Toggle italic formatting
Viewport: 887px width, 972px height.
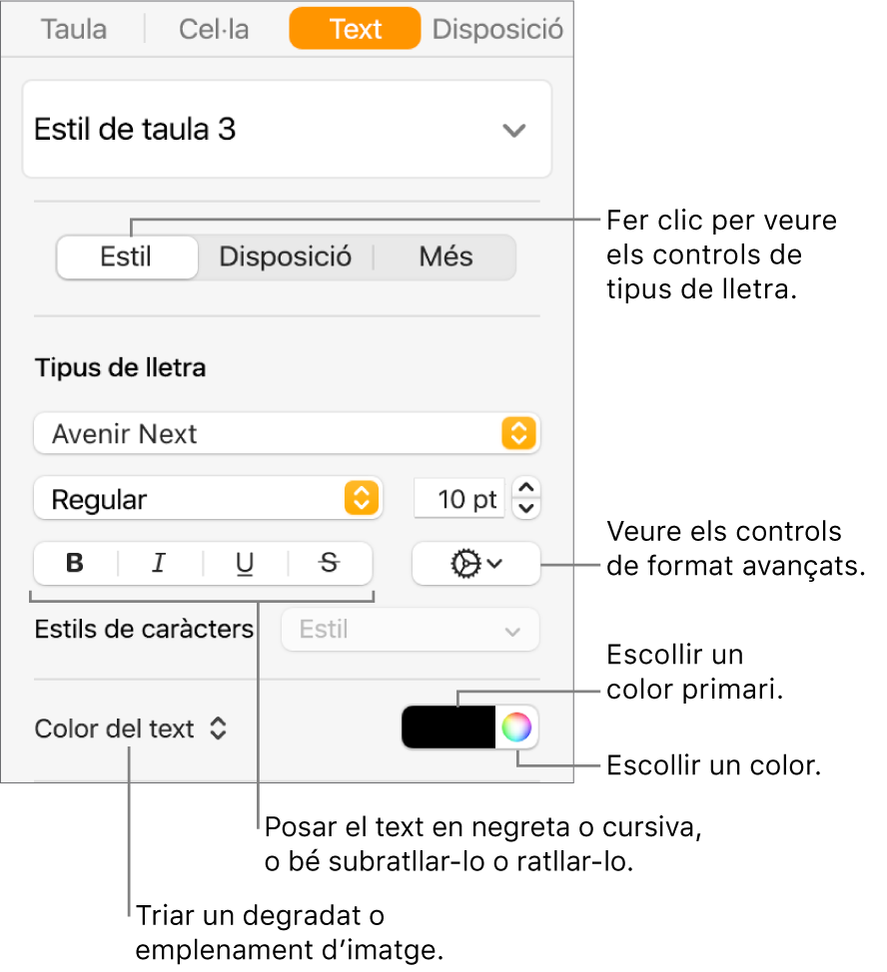point(160,564)
